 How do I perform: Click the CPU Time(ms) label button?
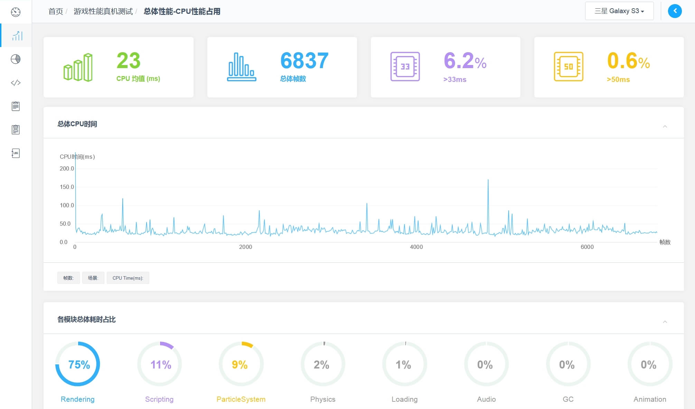(x=128, y=278)
